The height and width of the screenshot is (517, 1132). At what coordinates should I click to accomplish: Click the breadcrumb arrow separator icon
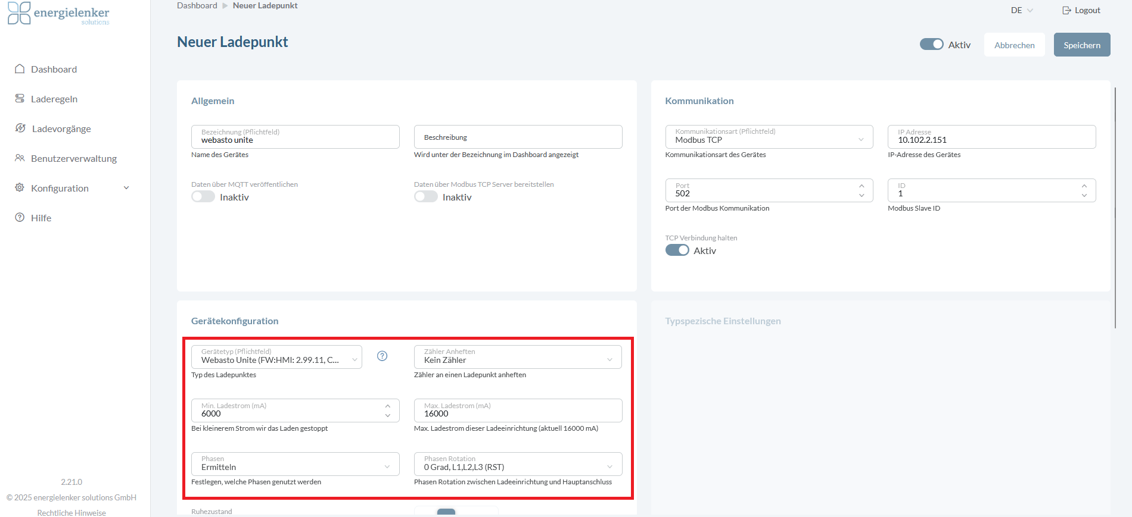pyautogui.click(x=225, y=5)
